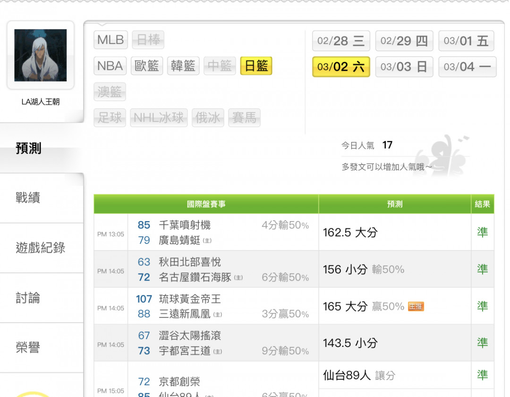Click the PM 15:05 game time
This screenshot has height=397, width=510.
click(110, 391)
